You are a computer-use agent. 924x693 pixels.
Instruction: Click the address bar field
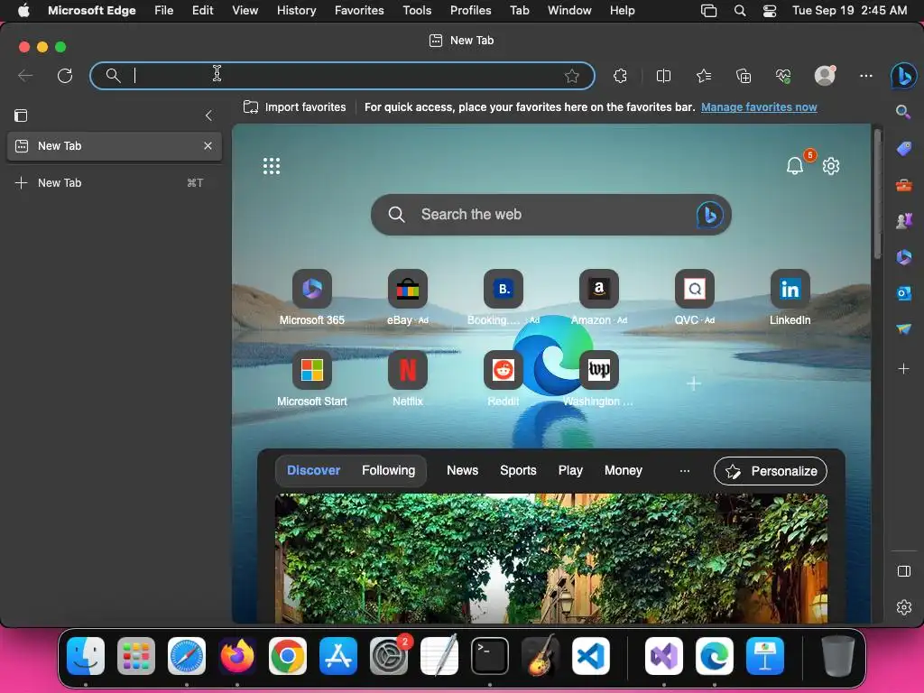coord(342,76)
